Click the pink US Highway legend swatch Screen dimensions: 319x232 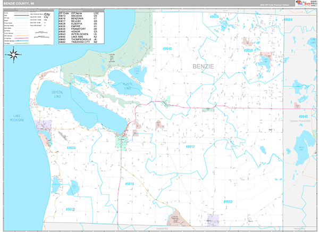pos(22,38)
